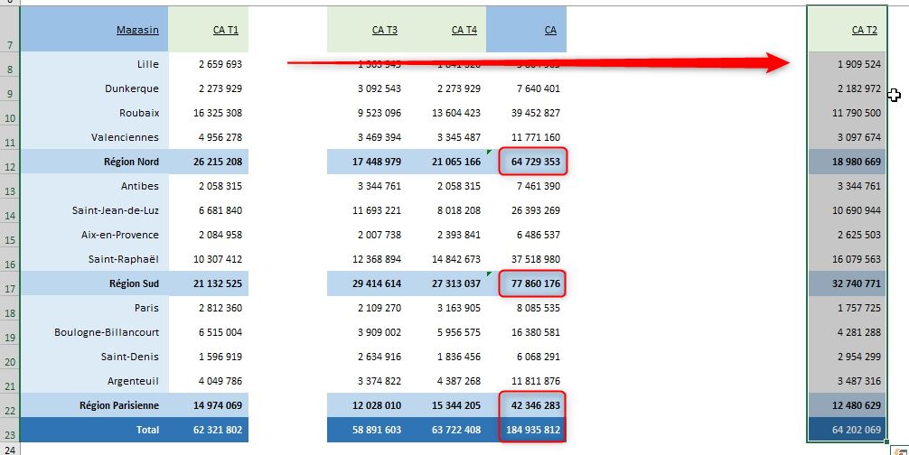
Task: Select the Région Sud CA total 77 860 176
Action: point(527,283)
